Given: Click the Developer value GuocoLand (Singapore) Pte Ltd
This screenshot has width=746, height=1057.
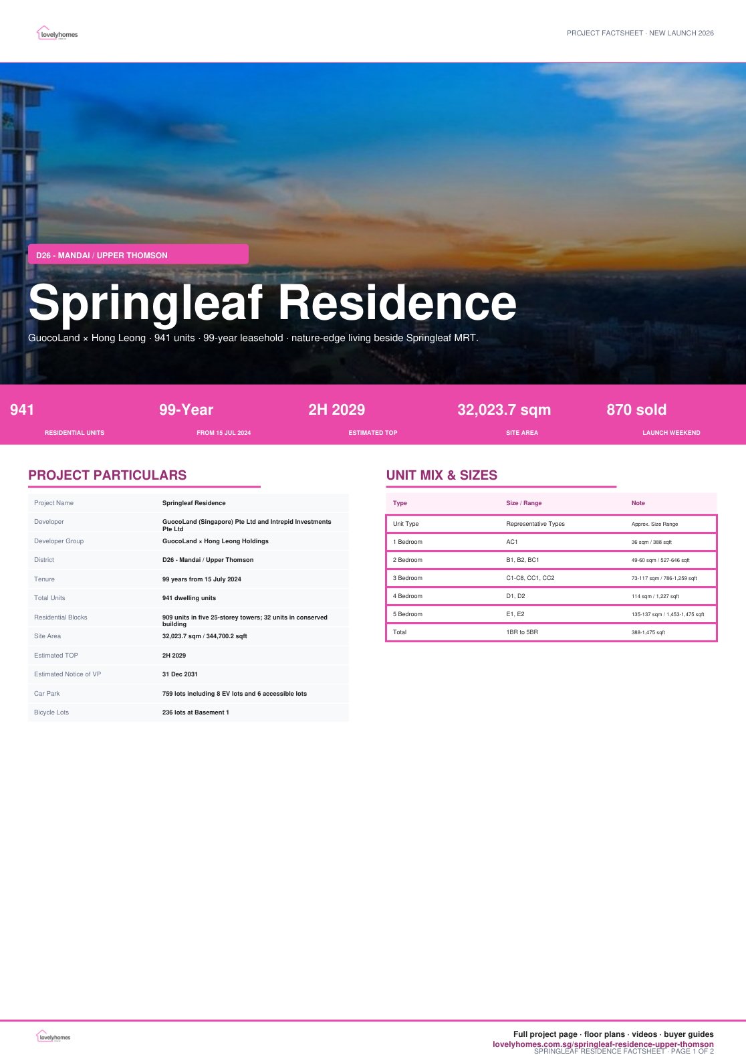Looking at the screenshot, I should click(x=247, y=525).
